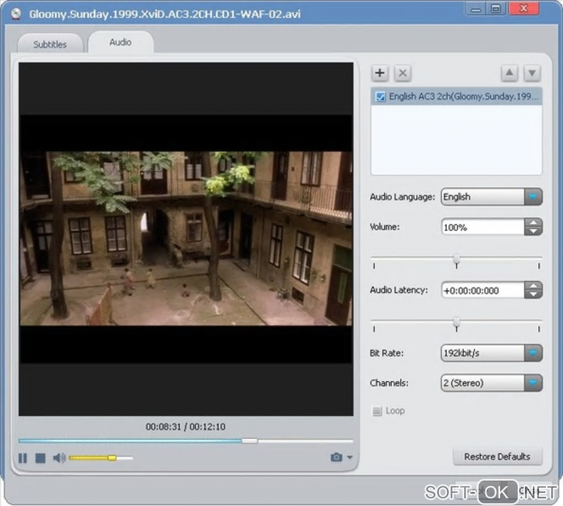Open the Audio Language dropdown
Screen dimensions: 563x506
coord(533,196)
